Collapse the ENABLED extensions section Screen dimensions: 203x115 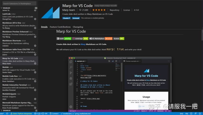(x=19, y=8)
